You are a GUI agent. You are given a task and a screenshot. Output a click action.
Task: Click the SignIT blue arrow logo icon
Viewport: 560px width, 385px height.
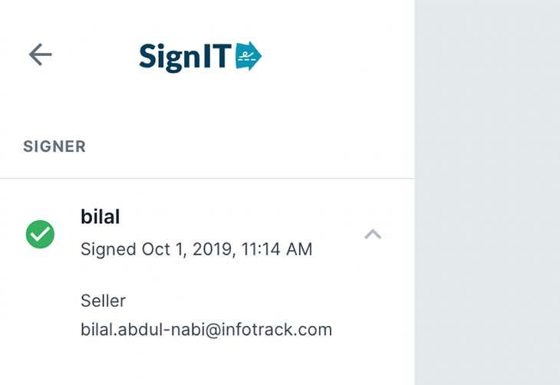(x=249, y=56)
